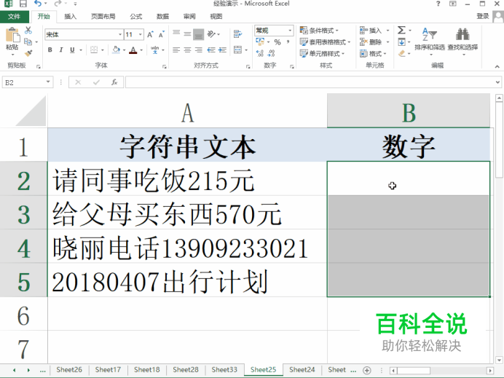The width and height of the screenshot is (504, 378).
Task: Click the Fill down icon
Action: click(401, 42)
